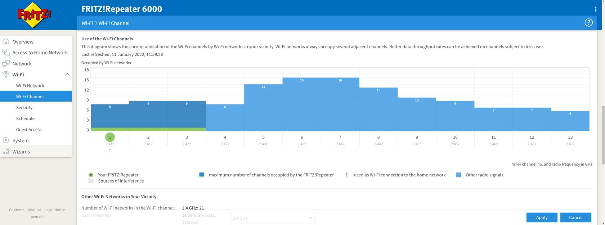
Task: Open the Security submenu item
Action: click(36, 107)
